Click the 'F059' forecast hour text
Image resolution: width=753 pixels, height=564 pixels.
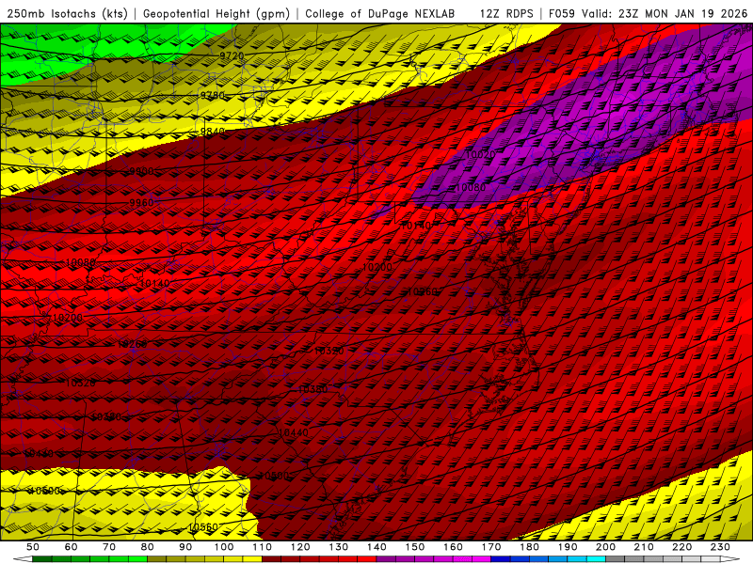(x=561, y=14)
